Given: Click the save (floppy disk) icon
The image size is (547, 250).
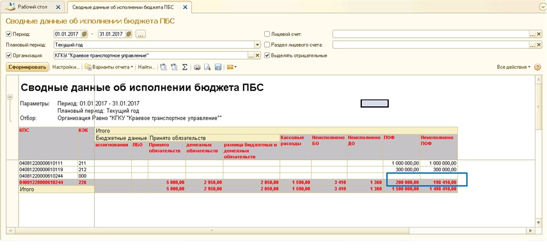Looking at the screenshot, I should pos(218,67).
